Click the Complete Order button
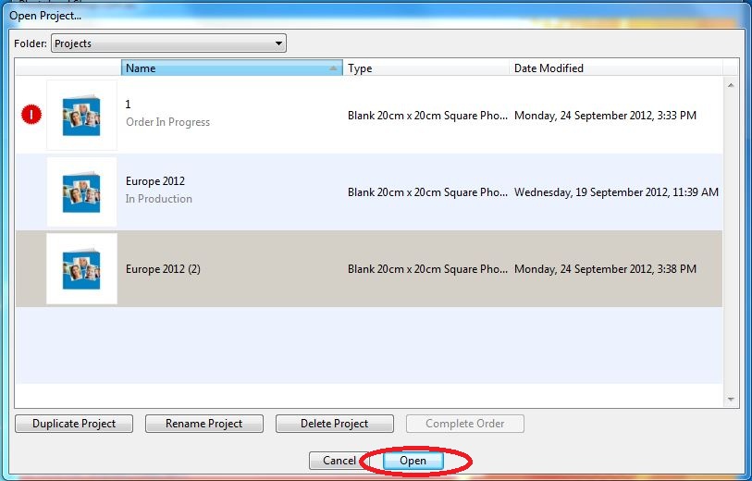Screen dimensions: 752x481 [x=465, y=424]
